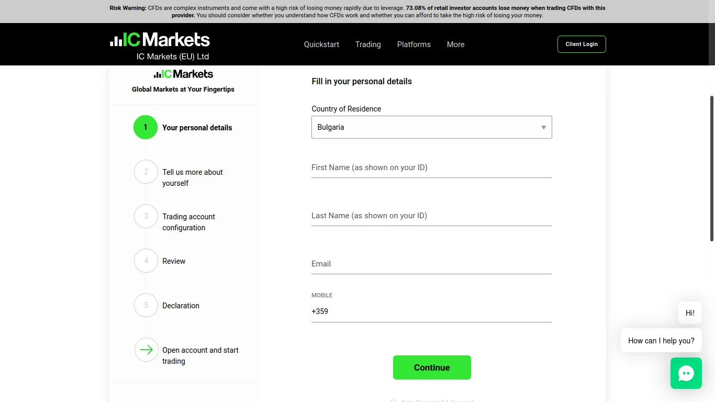
Task: Click the Risk Warning banner text
Action: 357,12
